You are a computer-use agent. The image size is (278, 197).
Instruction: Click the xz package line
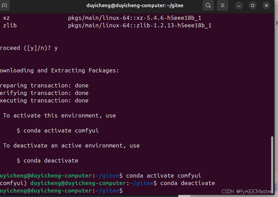102,18
